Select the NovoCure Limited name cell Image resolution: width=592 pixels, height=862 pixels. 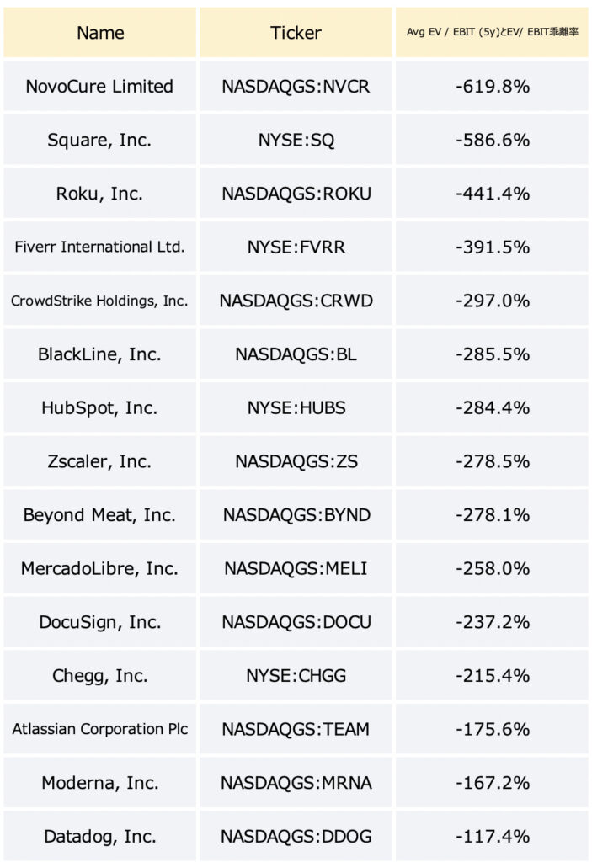click(x=99, y=87)
